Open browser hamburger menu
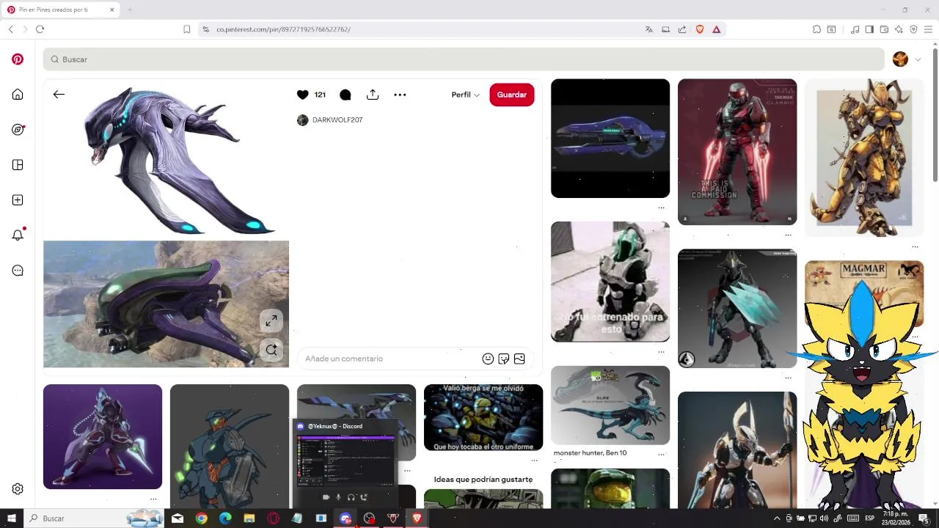Image resolution: width=939 pixels, height=528 pixels. pyautogui.click(x=928, y=29)
